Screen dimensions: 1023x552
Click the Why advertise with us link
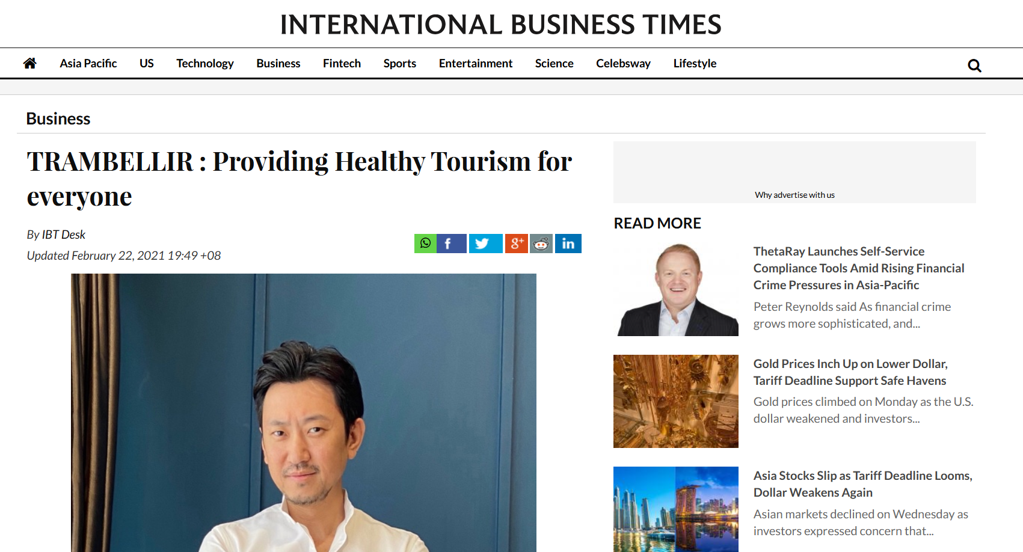[x=794, y=195]
